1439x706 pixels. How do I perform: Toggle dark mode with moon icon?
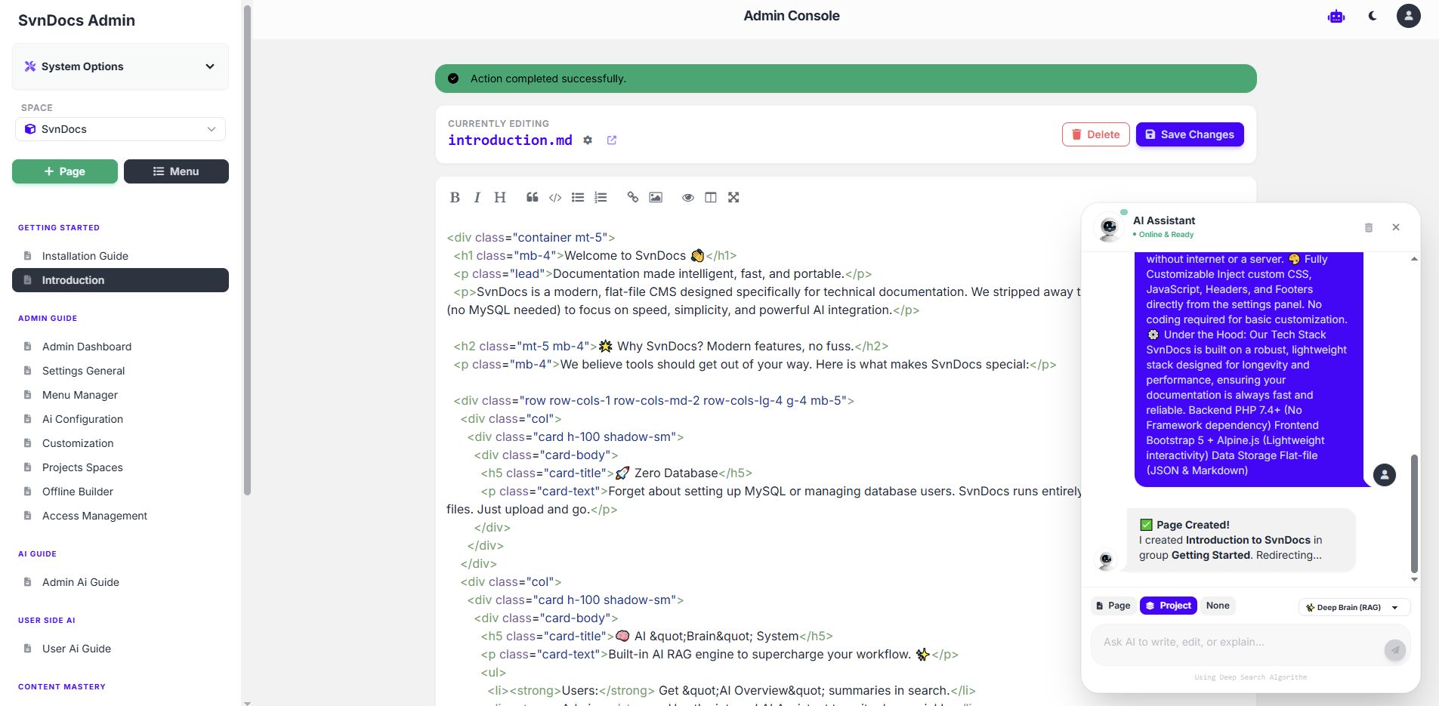[x=1373, y=16]
